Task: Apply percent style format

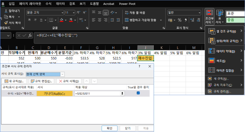Action: click(x=180, y=20)
